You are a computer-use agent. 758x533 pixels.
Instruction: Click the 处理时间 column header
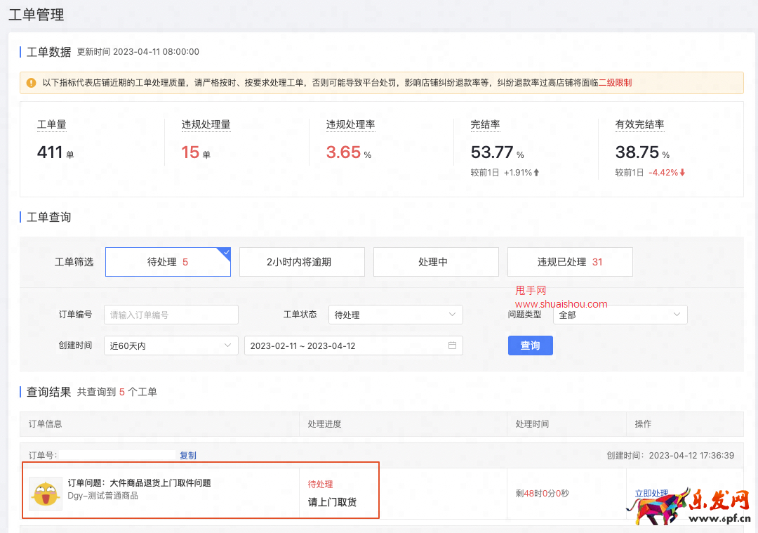point(532,423)
